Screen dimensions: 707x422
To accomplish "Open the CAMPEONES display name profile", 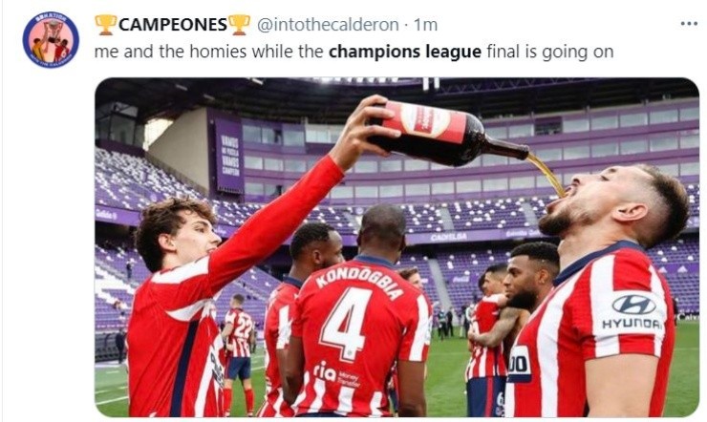I will pos(173,25).
